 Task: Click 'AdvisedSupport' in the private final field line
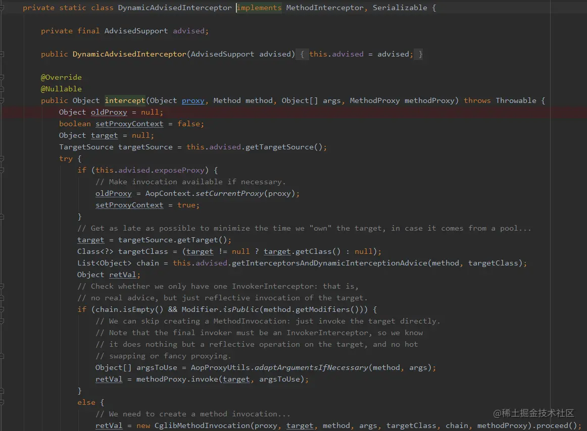pos(136,31)
